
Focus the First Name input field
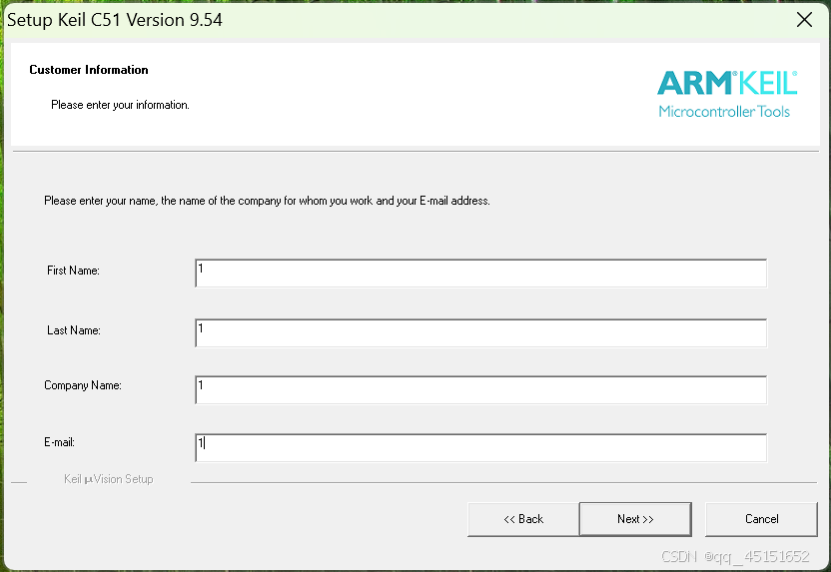[480, 274]
